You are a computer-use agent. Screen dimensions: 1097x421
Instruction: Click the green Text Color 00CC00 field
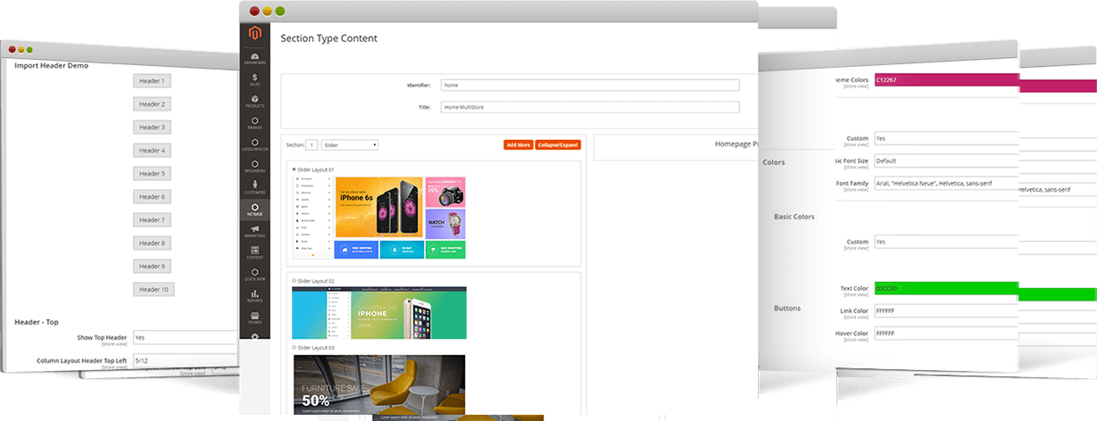[x=946, y=288]
